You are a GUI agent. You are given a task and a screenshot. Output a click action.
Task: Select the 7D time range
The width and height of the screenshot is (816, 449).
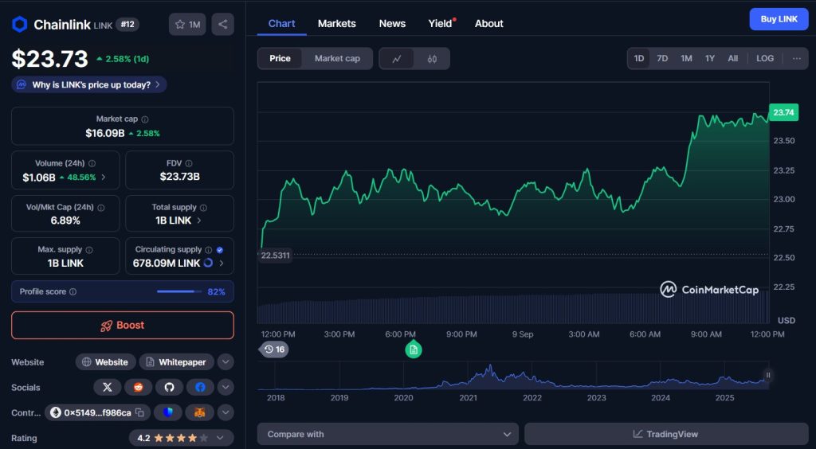click(662, 59)
